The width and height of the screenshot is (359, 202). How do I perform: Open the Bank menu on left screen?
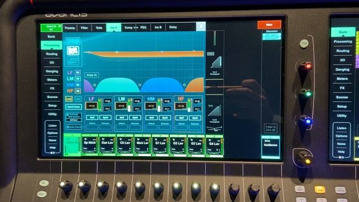51,36
